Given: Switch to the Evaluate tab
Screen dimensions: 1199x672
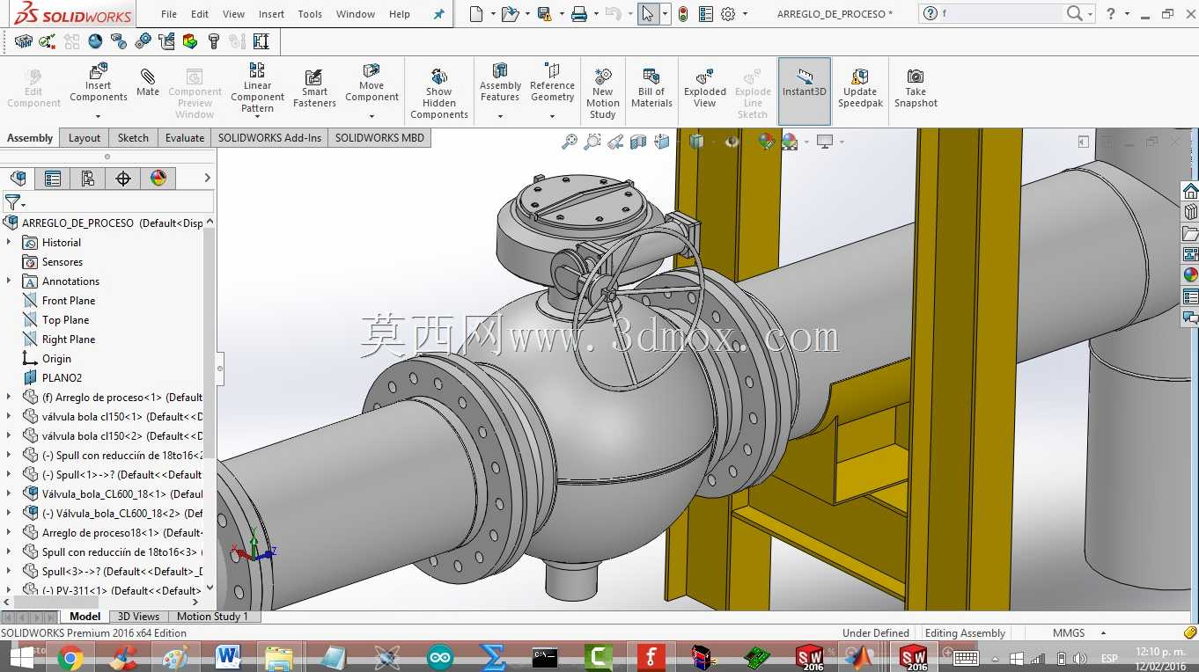Looking at the screenshot, I should 185,137.
